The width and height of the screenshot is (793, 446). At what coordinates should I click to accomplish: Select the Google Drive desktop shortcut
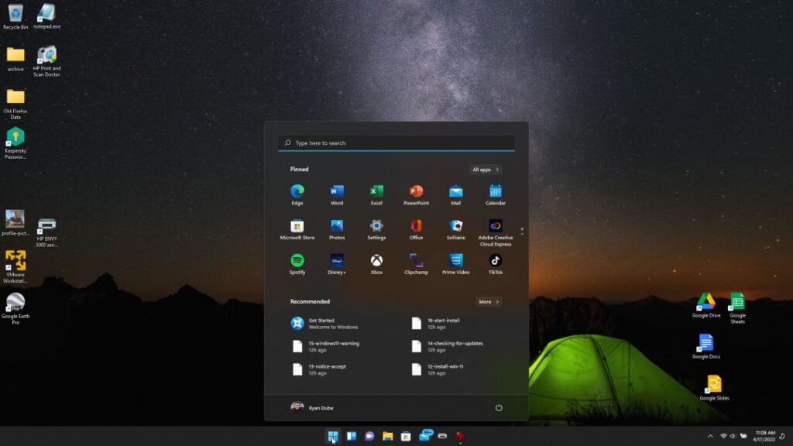point(706,305)
